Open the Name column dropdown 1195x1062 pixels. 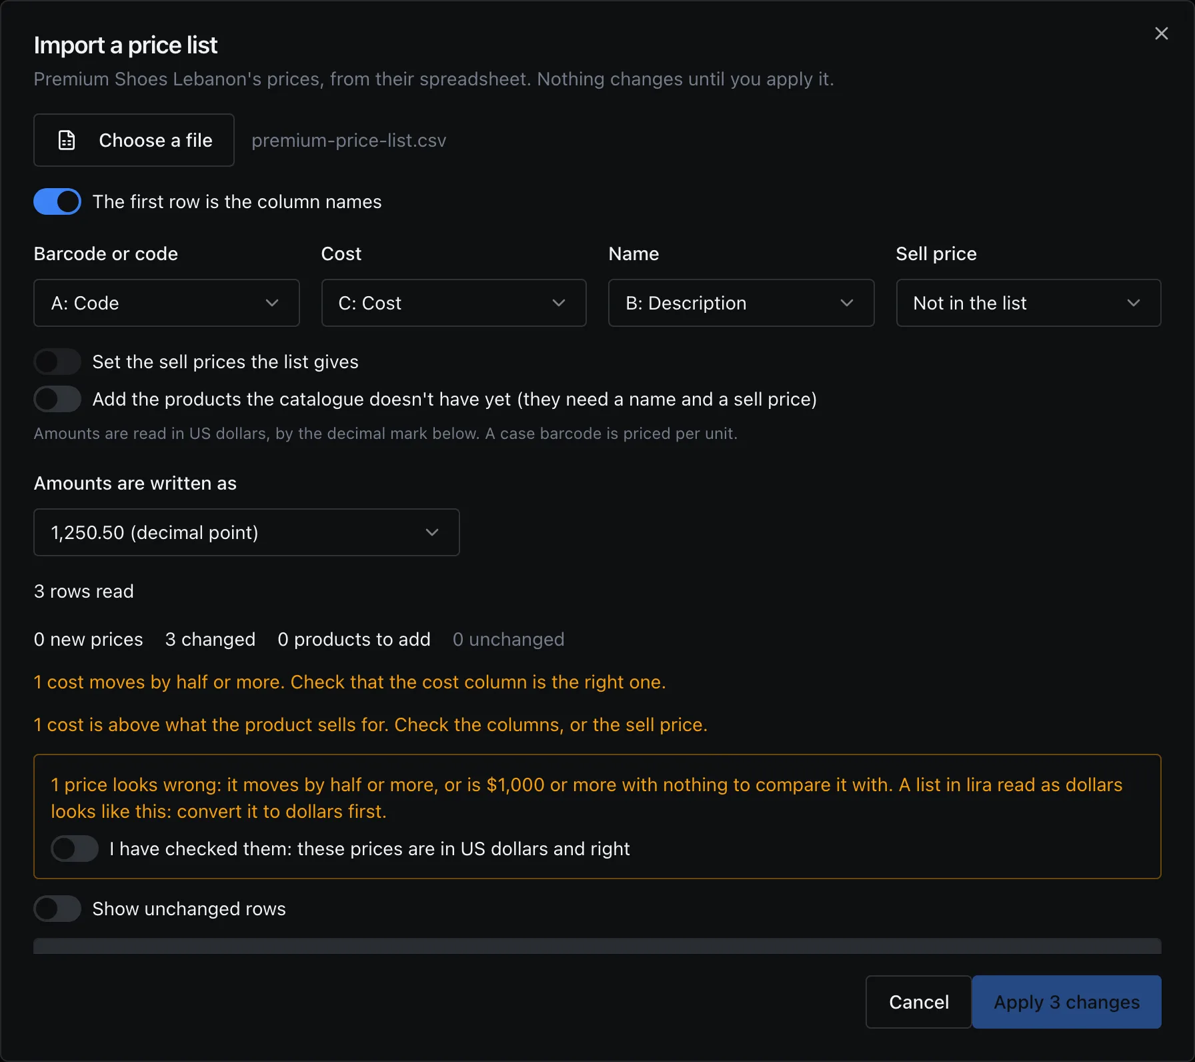[742, 303]
